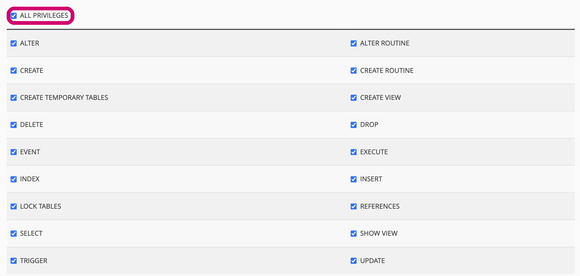
Task: Click the LOCK TABLES label text
Action: click(x=41, y=206)
